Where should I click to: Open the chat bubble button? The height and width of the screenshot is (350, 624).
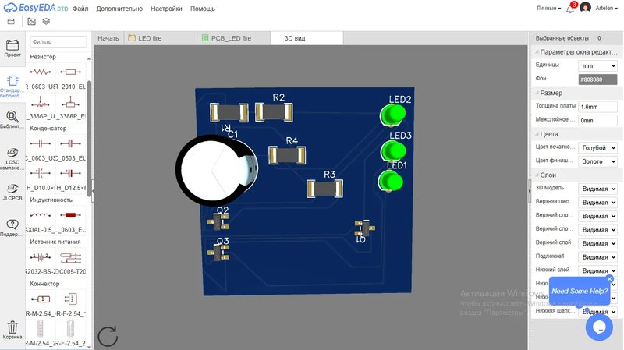(599, 327)
